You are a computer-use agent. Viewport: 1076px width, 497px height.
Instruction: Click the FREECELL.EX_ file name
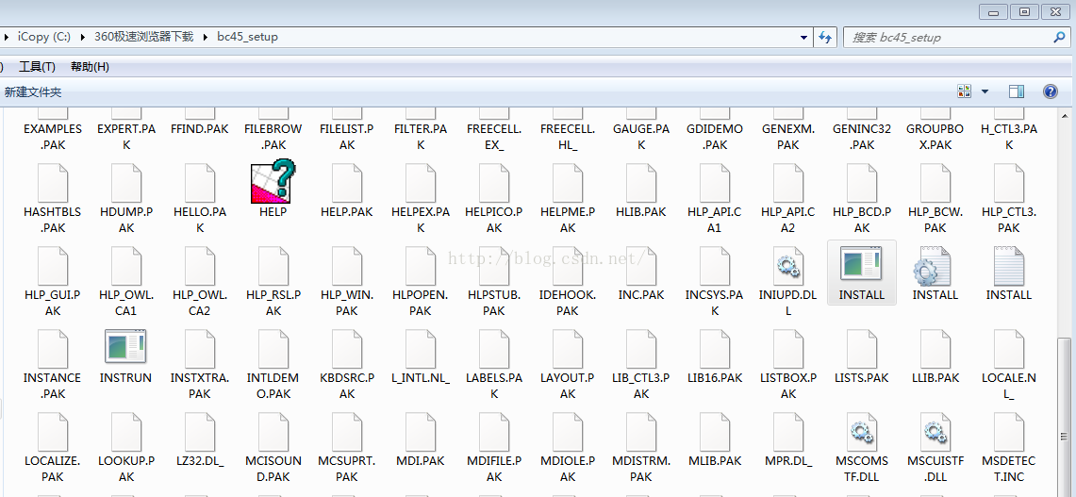pyautogui.click(x=494, y=137)
